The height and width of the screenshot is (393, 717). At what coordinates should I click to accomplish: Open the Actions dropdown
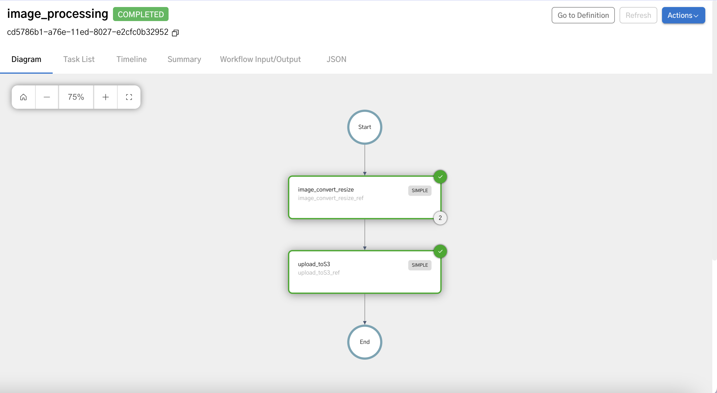coord(683,15)
